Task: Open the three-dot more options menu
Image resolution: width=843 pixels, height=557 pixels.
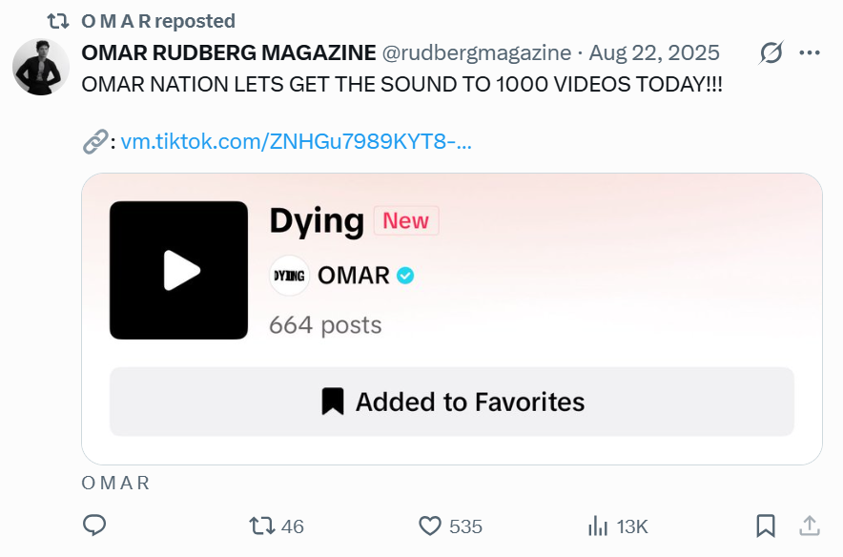Action: [x=810, y=53]
